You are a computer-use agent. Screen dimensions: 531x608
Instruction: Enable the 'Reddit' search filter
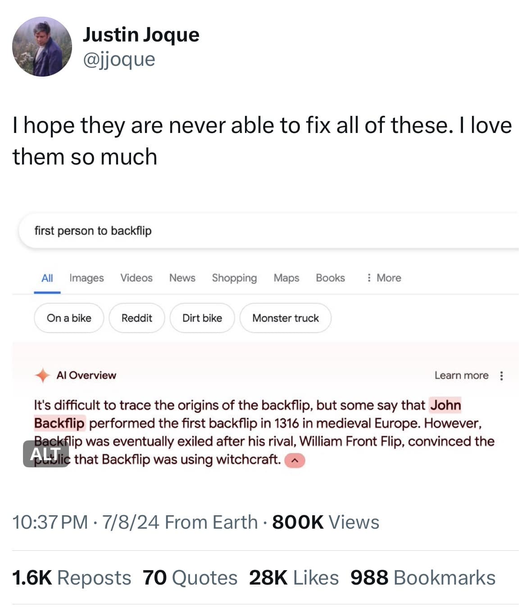click(x=136, y=318)
